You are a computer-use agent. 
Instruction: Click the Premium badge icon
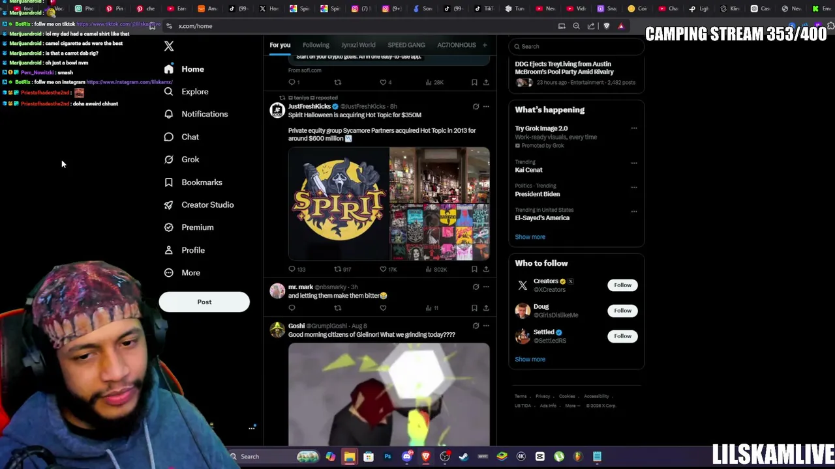click(x=169, y=227)
